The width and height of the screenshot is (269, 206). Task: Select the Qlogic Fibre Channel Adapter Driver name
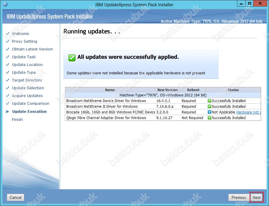tap(106, 118)
